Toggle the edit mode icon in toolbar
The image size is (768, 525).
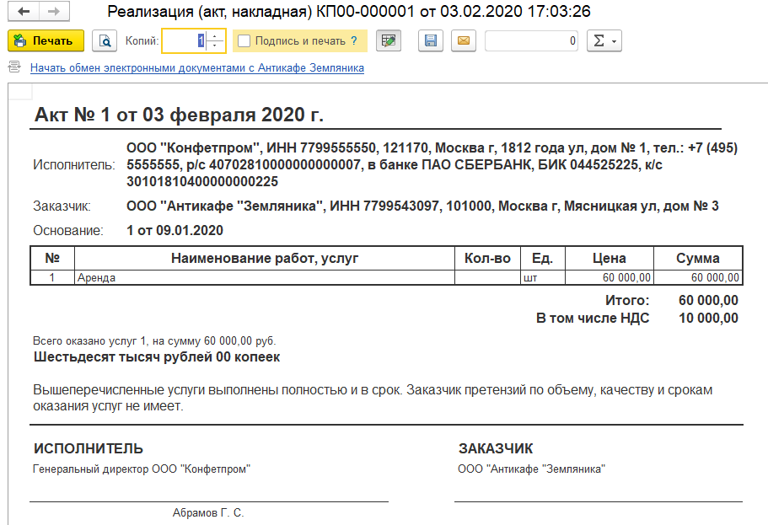tap(389, 40)
